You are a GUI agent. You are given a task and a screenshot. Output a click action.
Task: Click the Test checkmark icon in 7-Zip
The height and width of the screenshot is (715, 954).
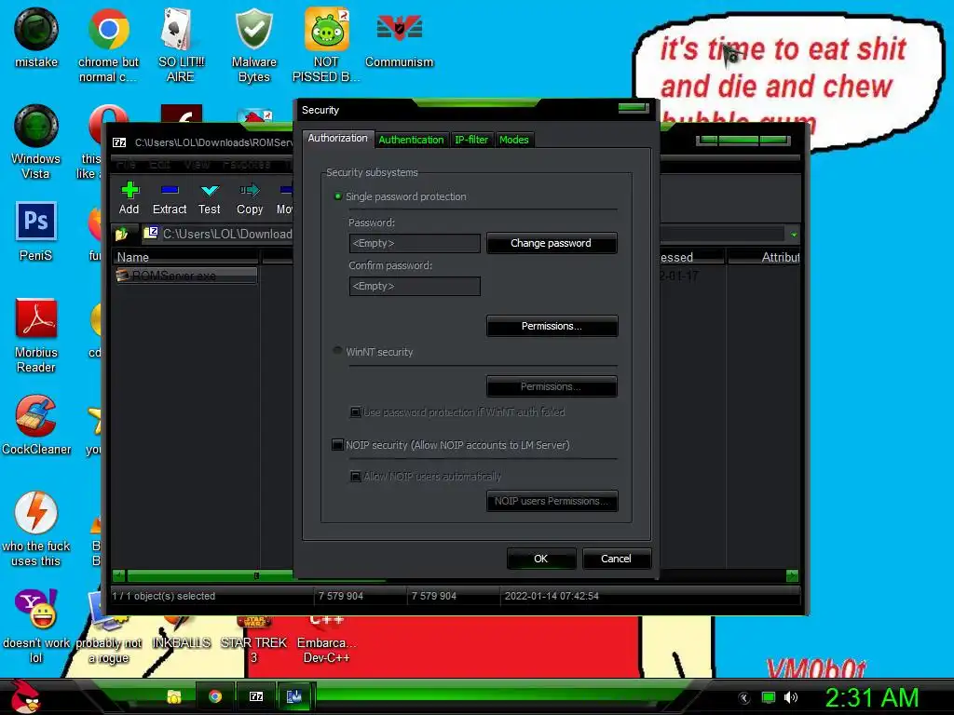coord(210,190)
